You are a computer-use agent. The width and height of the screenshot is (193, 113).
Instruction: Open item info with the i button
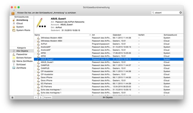(x=41, y=97)
